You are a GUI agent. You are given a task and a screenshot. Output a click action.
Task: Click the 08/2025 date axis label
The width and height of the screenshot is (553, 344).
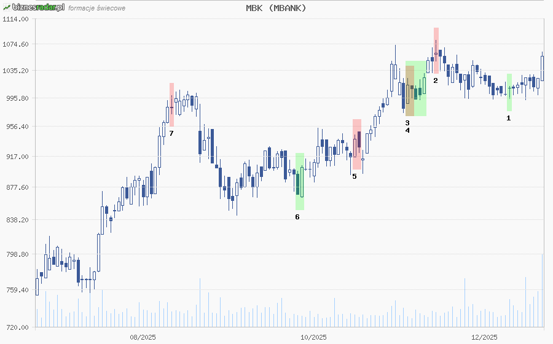tap(143, 337)
